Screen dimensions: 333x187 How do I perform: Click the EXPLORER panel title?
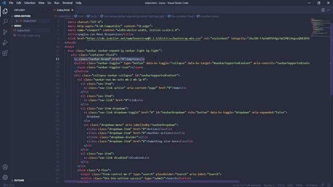pyautogui.click(x=20, y=10)
